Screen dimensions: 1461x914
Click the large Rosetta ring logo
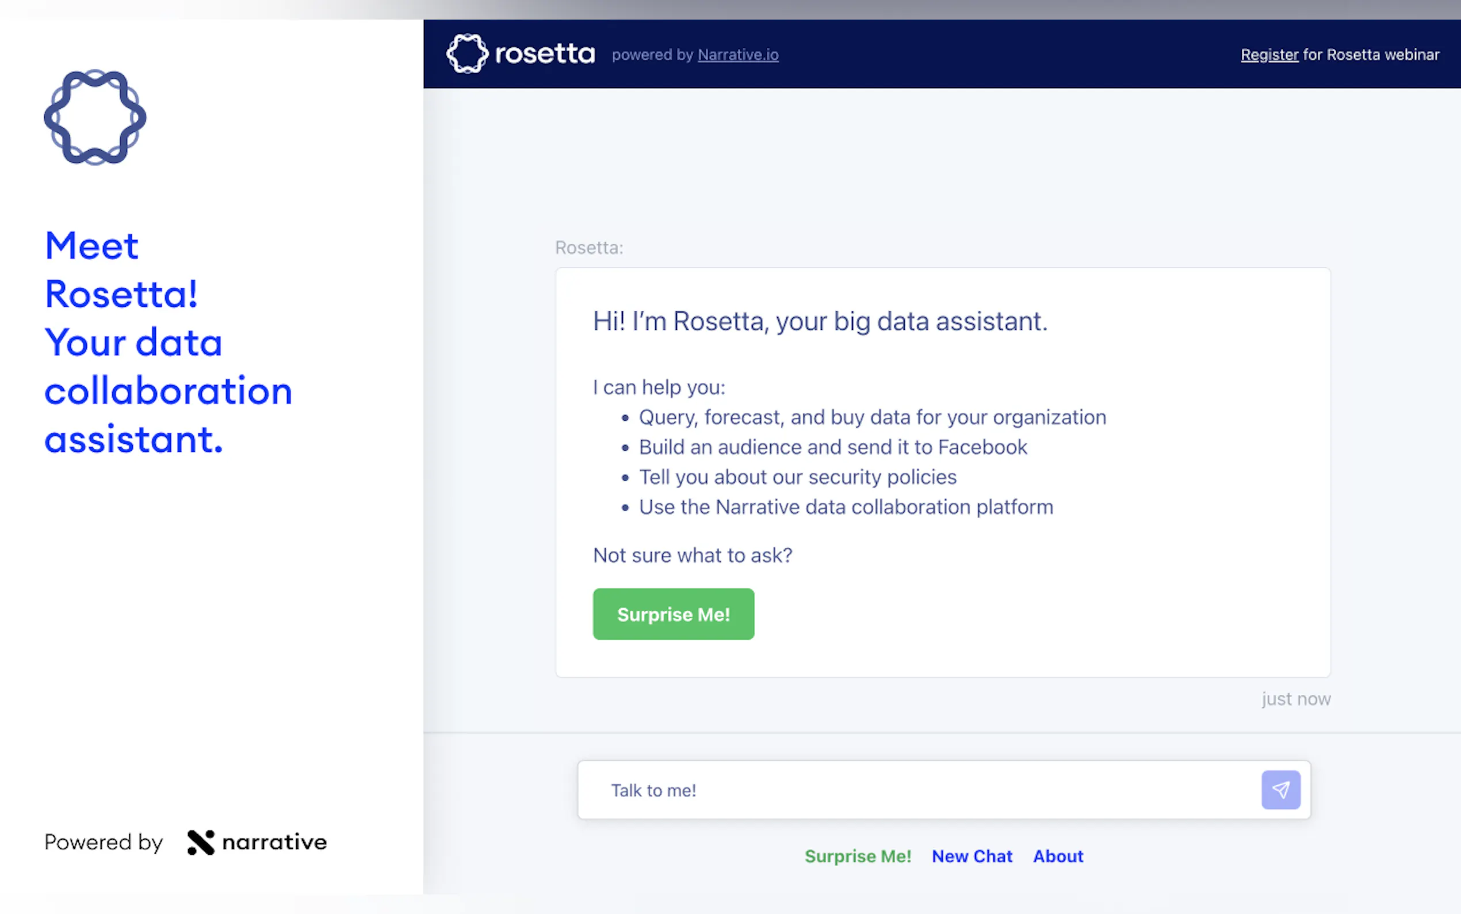pos(95,117)
